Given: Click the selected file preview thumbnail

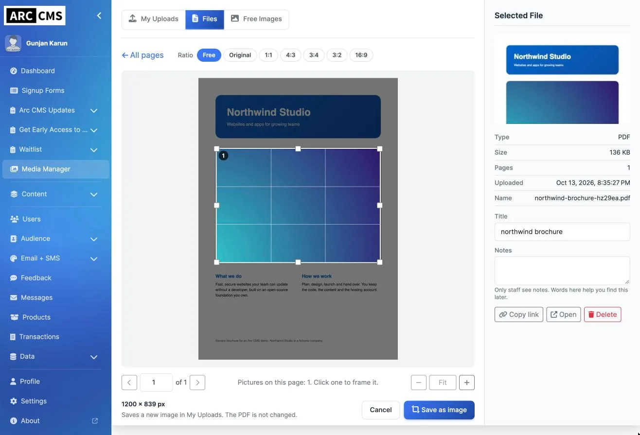Looking at the screenshot, I should [x=562, y=79].
